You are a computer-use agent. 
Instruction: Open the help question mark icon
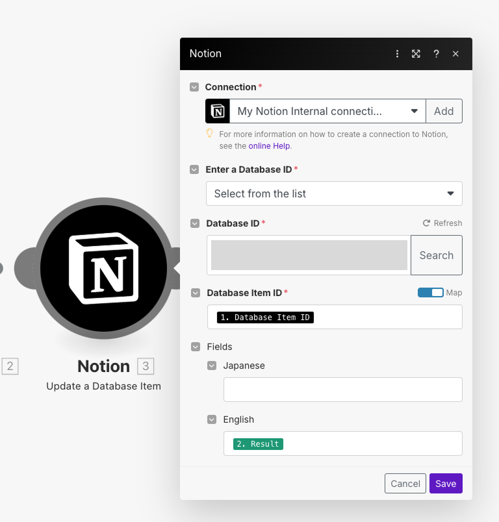click(x=436, y=54)
